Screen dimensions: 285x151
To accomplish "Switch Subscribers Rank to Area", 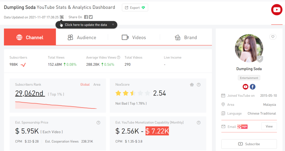I will (97, 85).
